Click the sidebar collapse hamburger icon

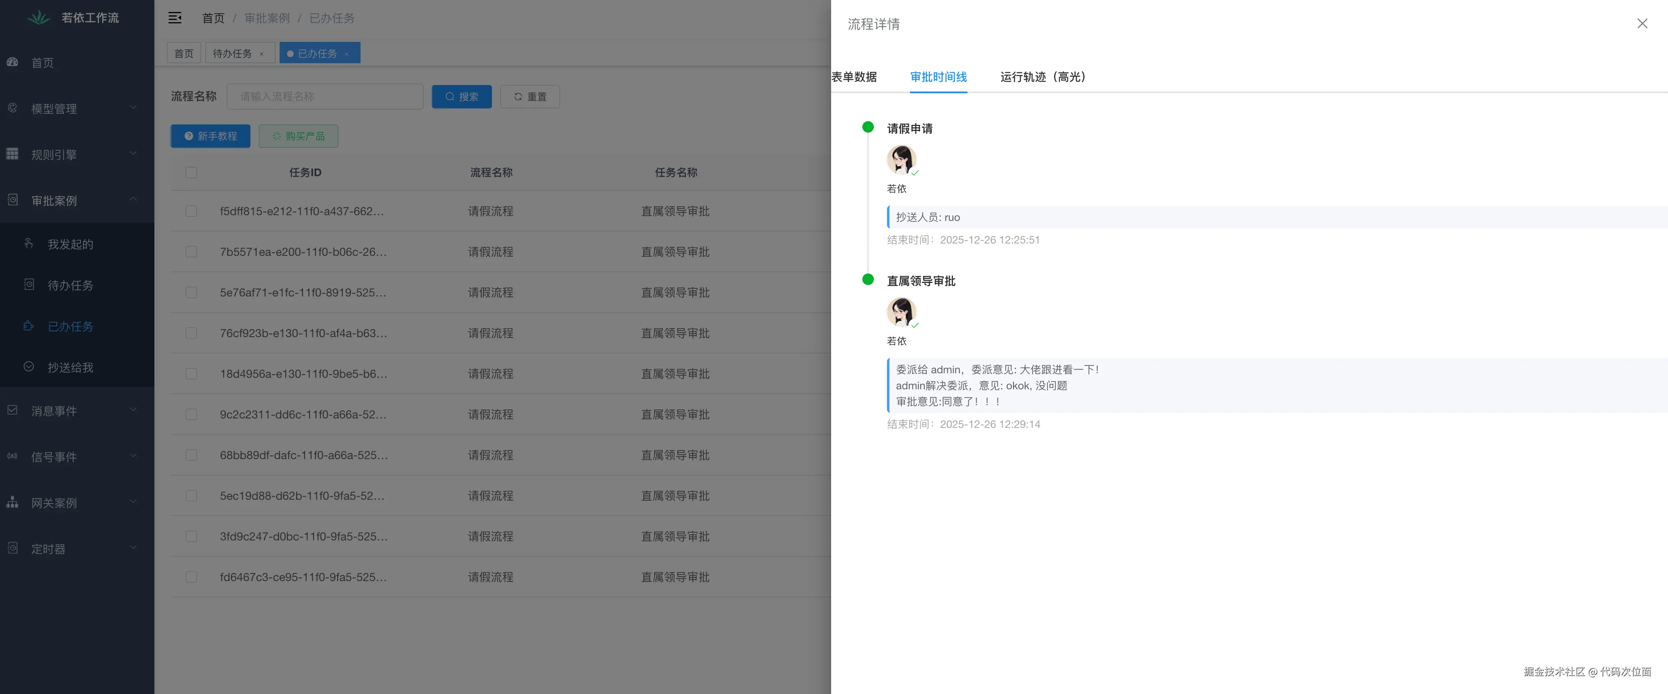pos(175,18)
